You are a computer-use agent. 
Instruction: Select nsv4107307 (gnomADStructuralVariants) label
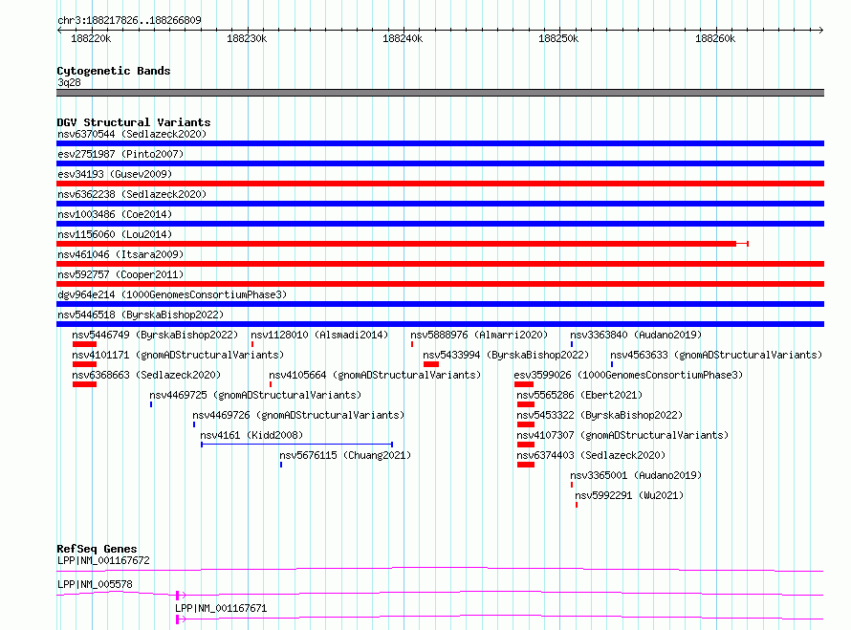click(622, 435)
